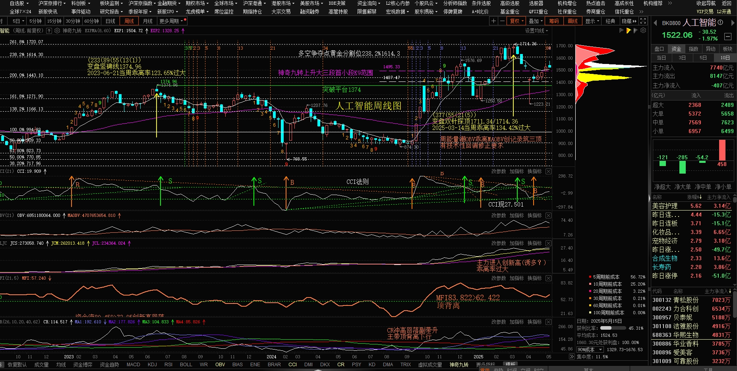Screen dimensions: 737x371
Task: Switch to the 异动 tab
Action: [x=710, y=49]
